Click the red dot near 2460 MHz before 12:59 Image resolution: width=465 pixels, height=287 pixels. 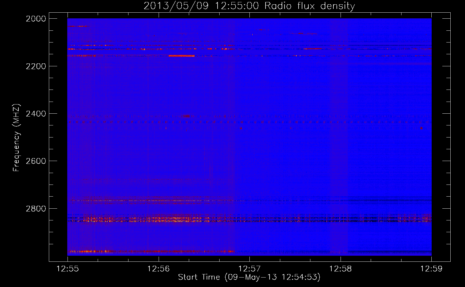pos(421,128)
